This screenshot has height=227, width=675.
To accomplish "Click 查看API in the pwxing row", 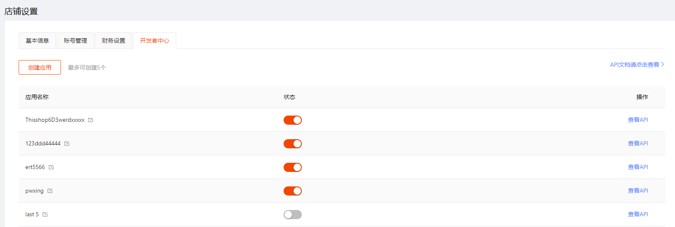I will (638, 191).
